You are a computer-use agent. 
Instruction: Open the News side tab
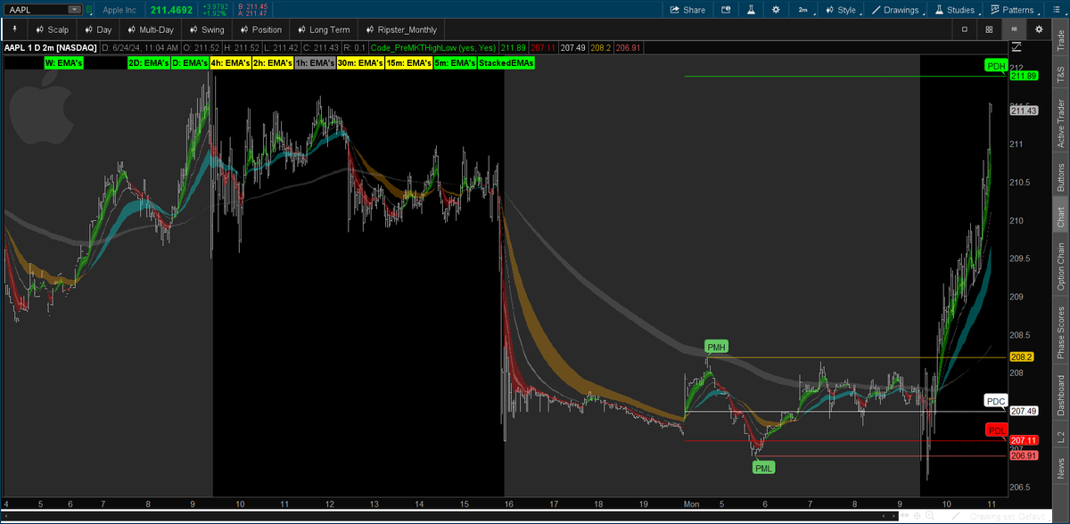(x=1060, y=467)
